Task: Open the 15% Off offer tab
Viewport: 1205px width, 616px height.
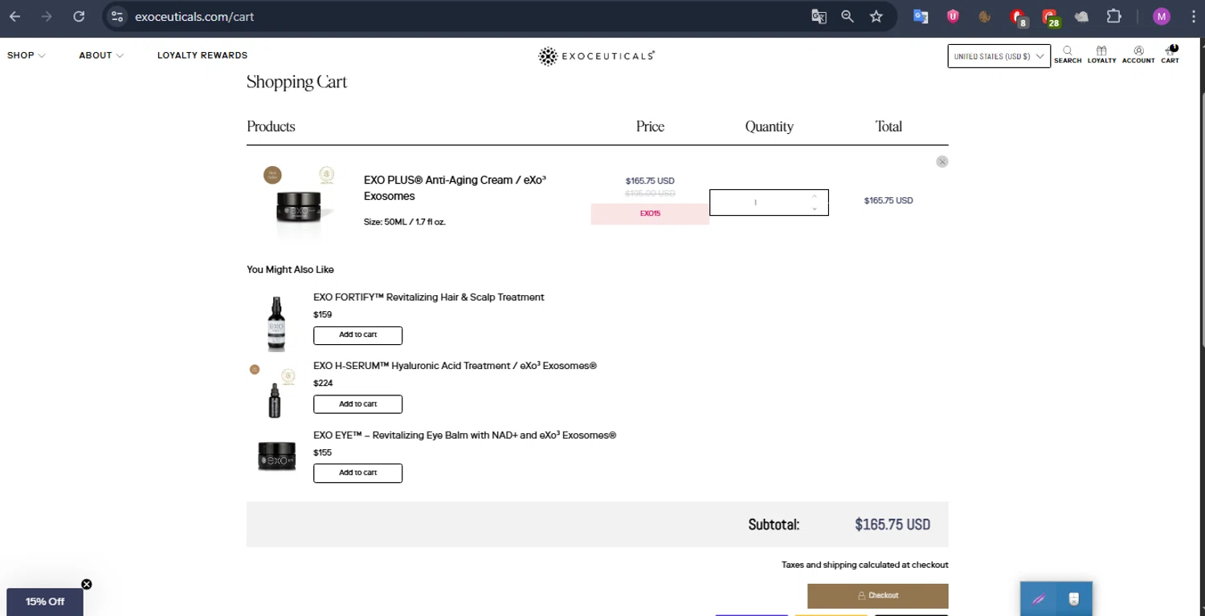Action: click(45, 602)
